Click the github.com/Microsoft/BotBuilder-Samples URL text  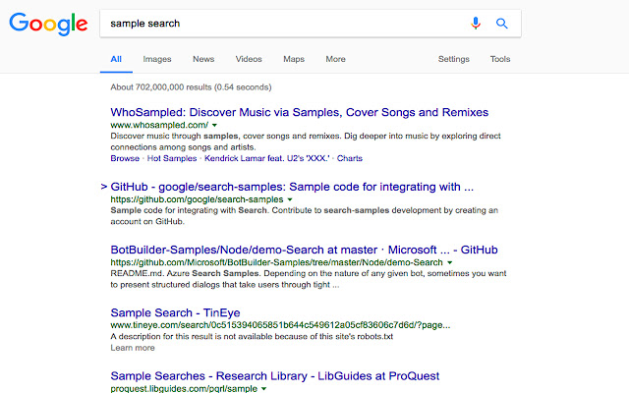click(277, 262)
